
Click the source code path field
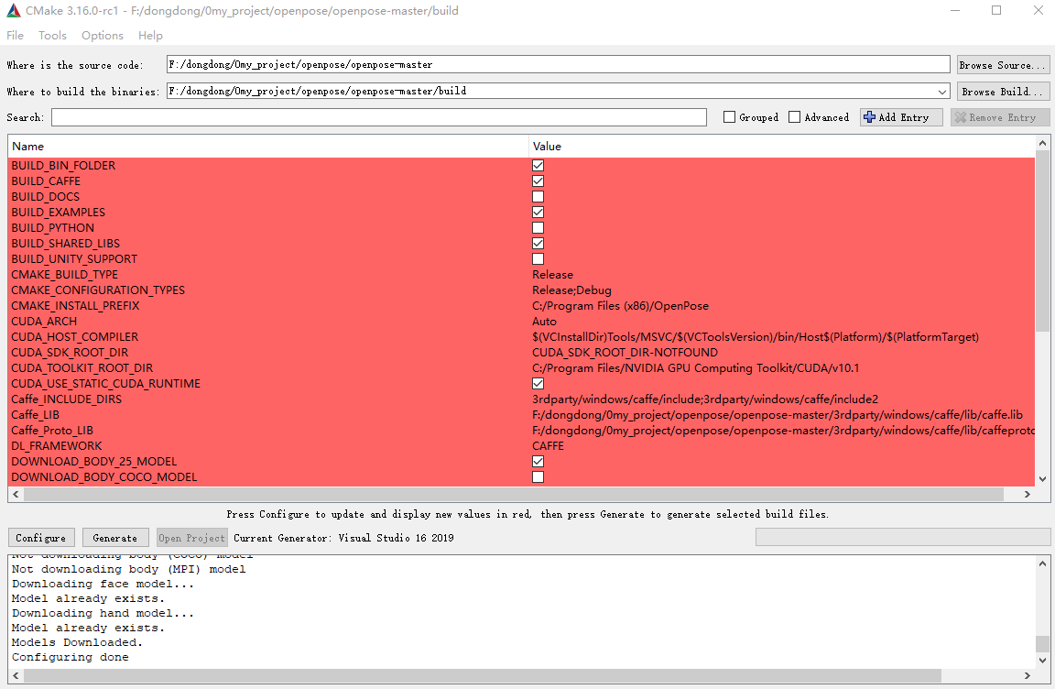pos(558,64)
